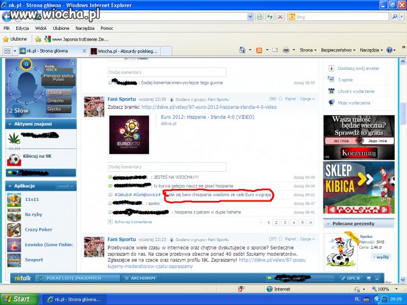Viewport: 407px width, 305px height.
Task: Open the Ulubione menu
Action: click(61, 28)
